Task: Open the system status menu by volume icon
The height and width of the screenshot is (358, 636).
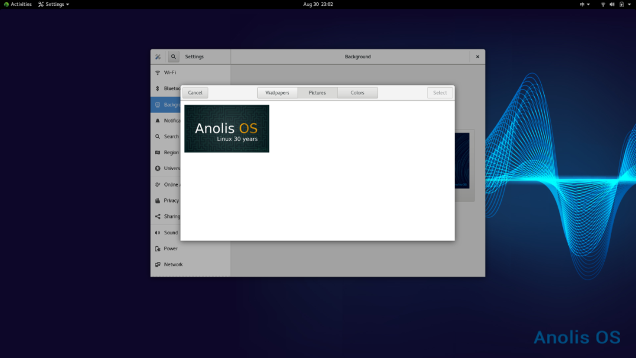Action: pos(612,4)
